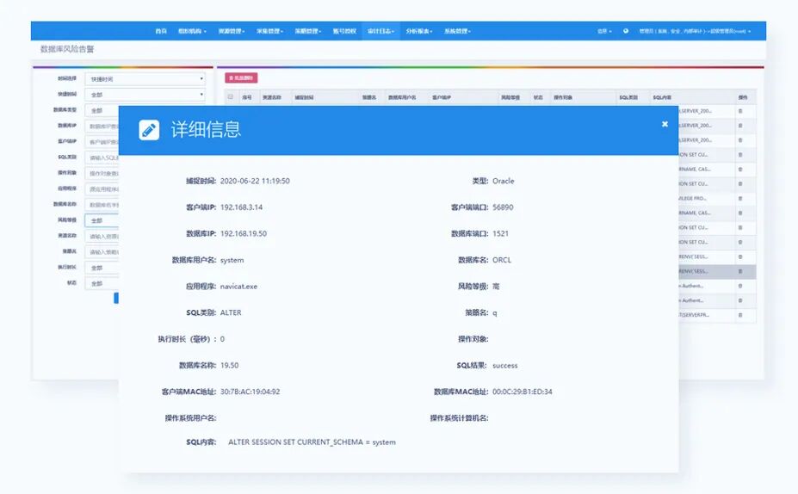Viewport: 798px width, 494px height.
Task: Click the application value 'navicat.exe'
Action: click(238, 287)
